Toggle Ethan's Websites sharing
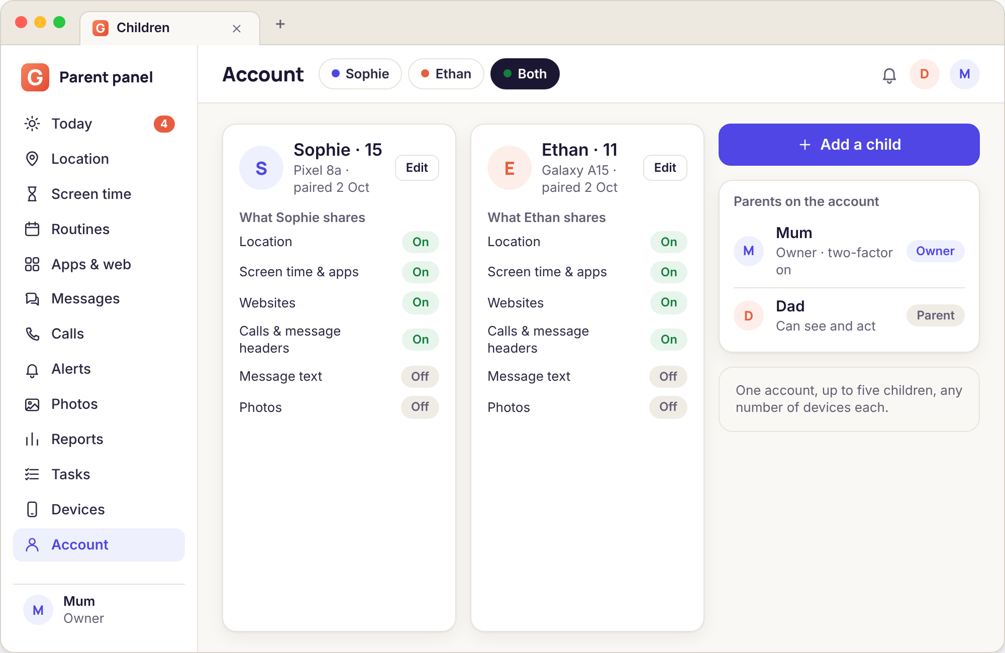Screen dimensions: 1005x653 tap(669, 302)
